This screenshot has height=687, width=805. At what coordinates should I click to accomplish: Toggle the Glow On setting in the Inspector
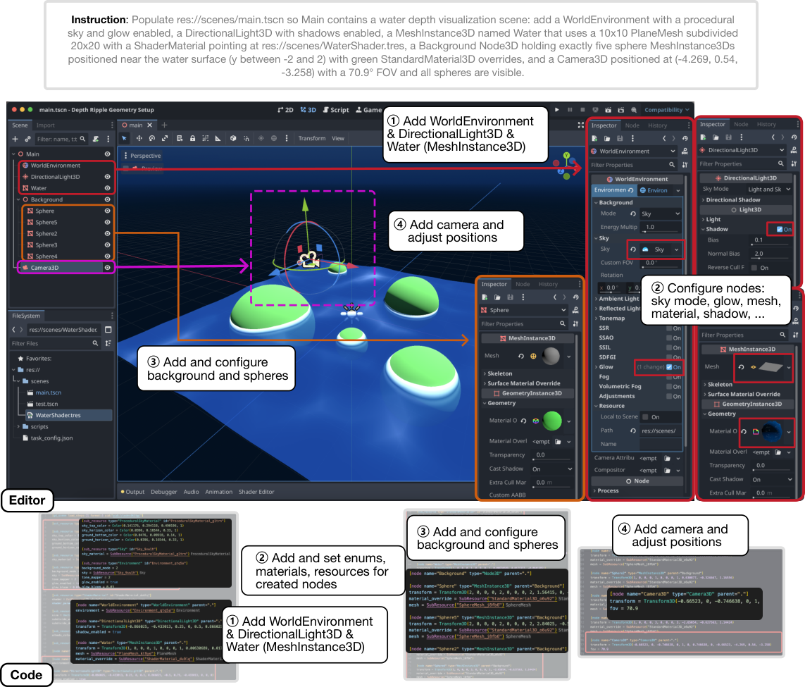pyautogui.click(x=669, y=367)
